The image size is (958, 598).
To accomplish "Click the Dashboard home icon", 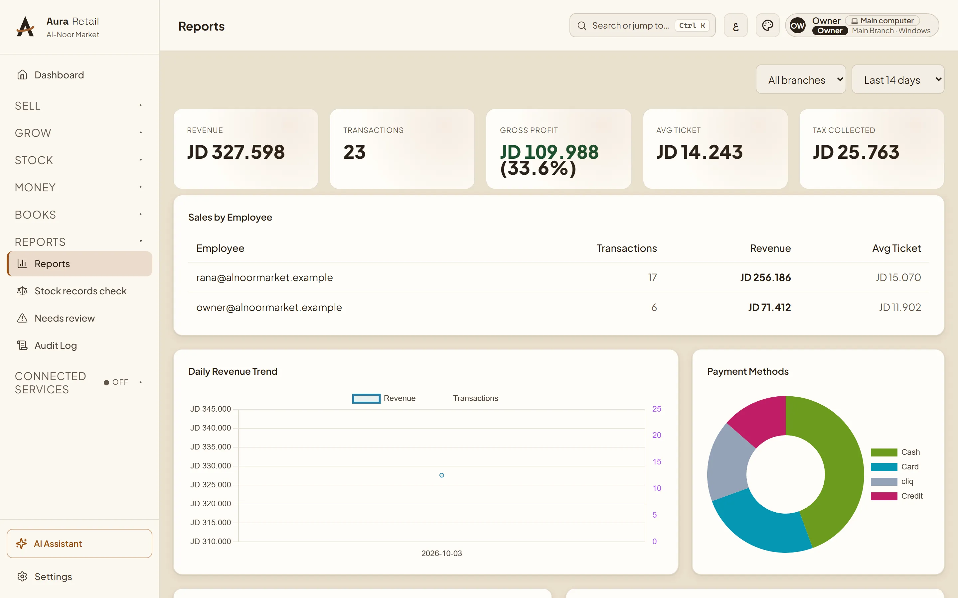I will point(22,75).
